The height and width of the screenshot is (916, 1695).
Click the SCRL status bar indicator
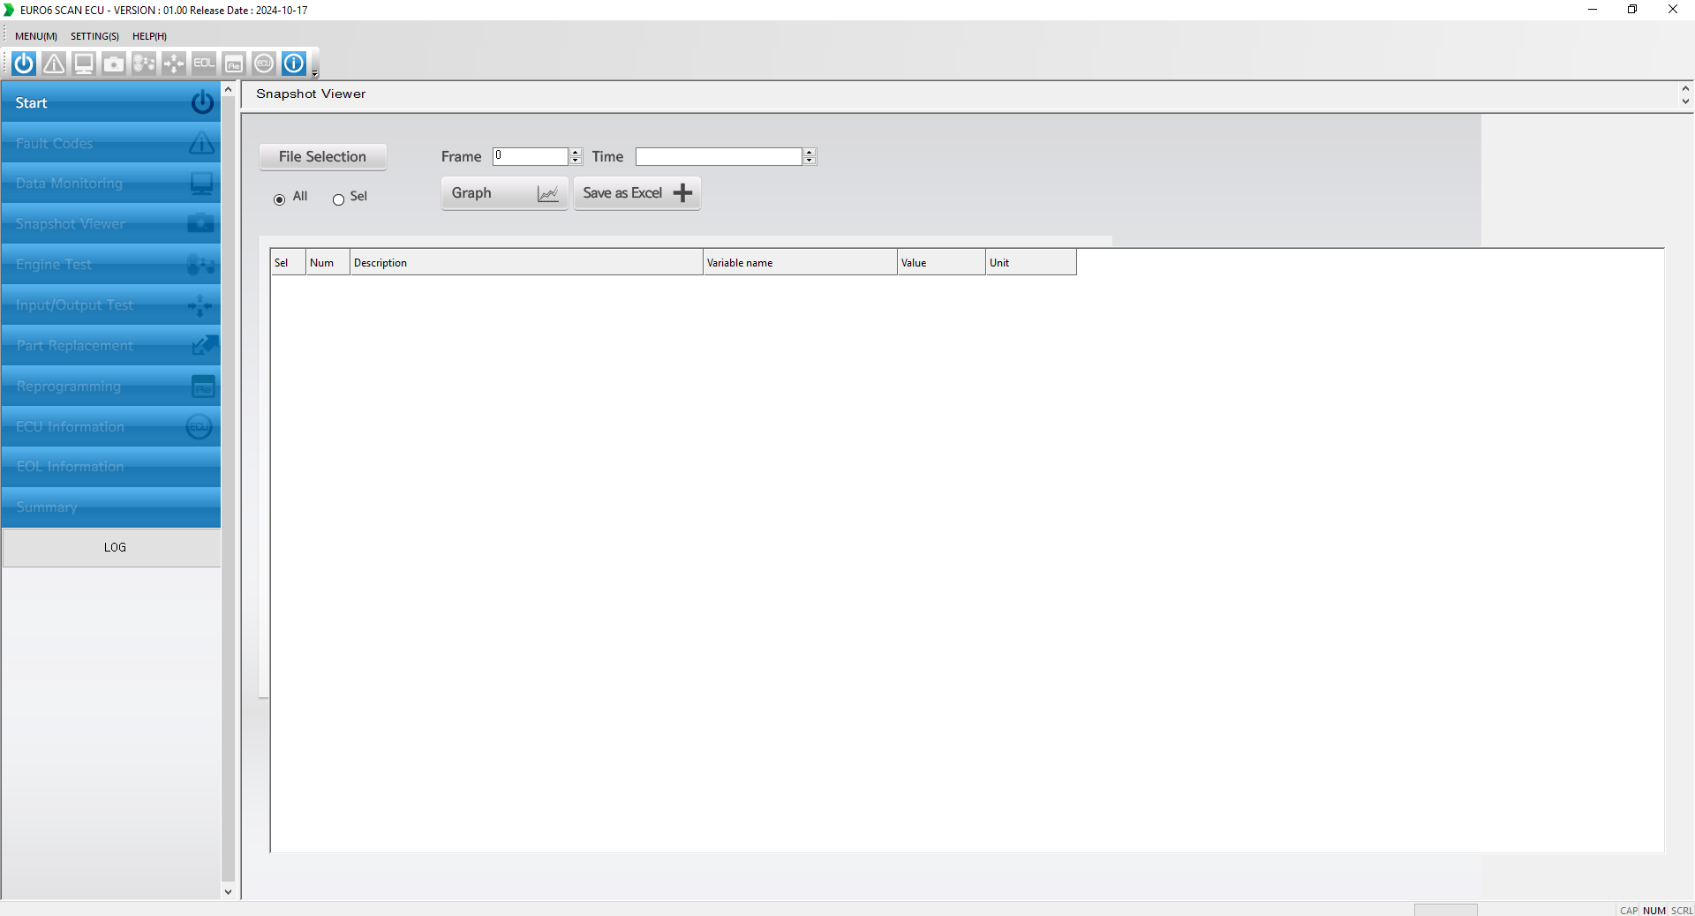[1682, 910]
